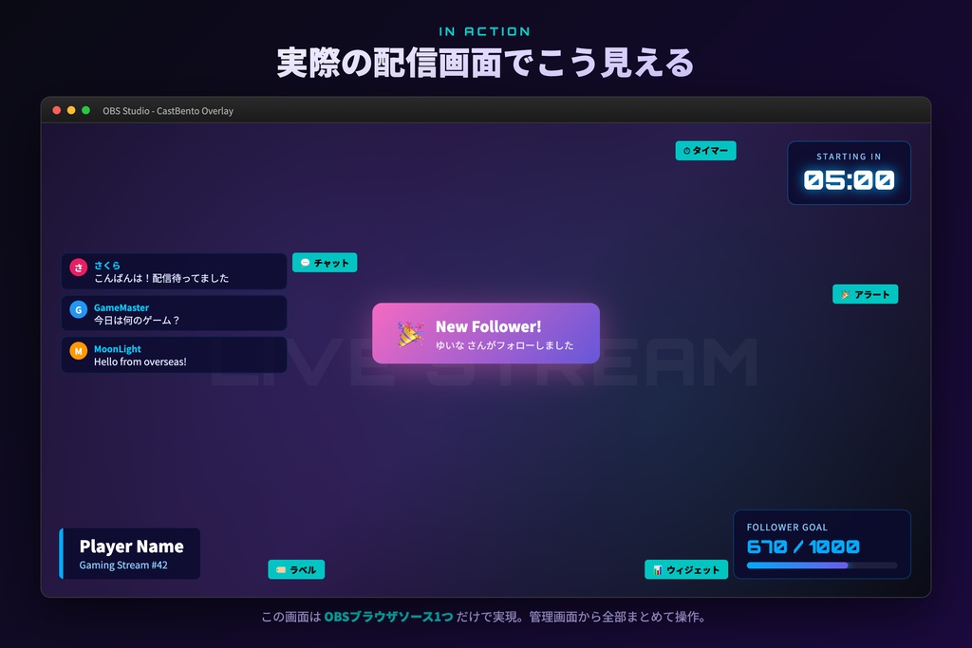Viewport: 972px width, 648px height.
Task: Toggle the ラベル overlay badge
Action: pyautogui.click(x=296, y=569)
